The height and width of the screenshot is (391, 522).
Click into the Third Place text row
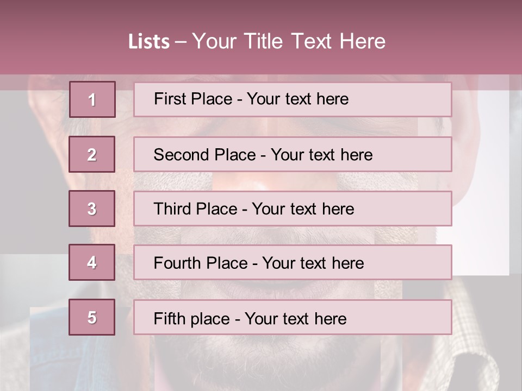293,209
